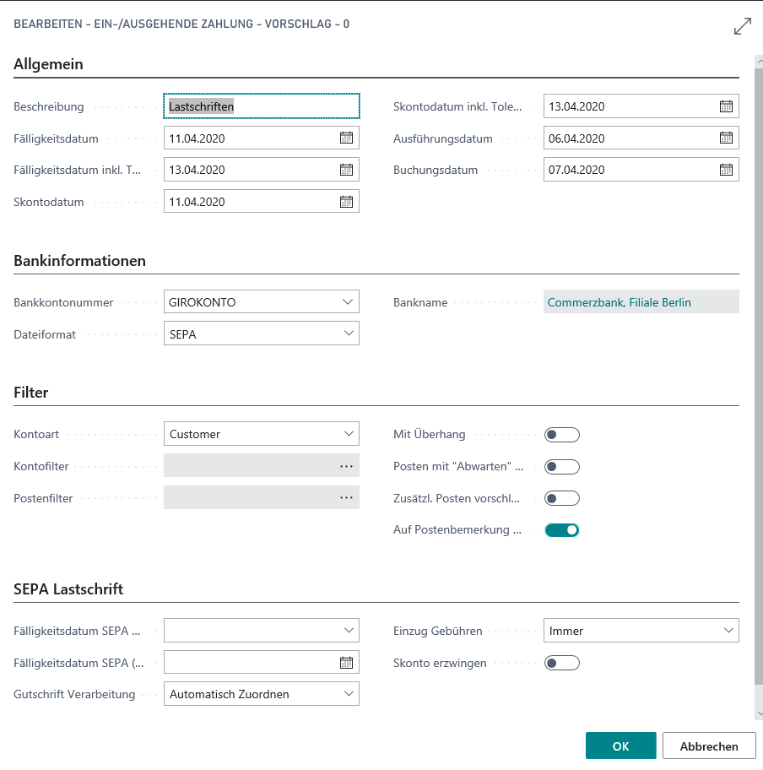This screenshot has height=770, width=763.
Task: Turn on Posten mit "Abwarten" switch
Action: pos(562,467)
